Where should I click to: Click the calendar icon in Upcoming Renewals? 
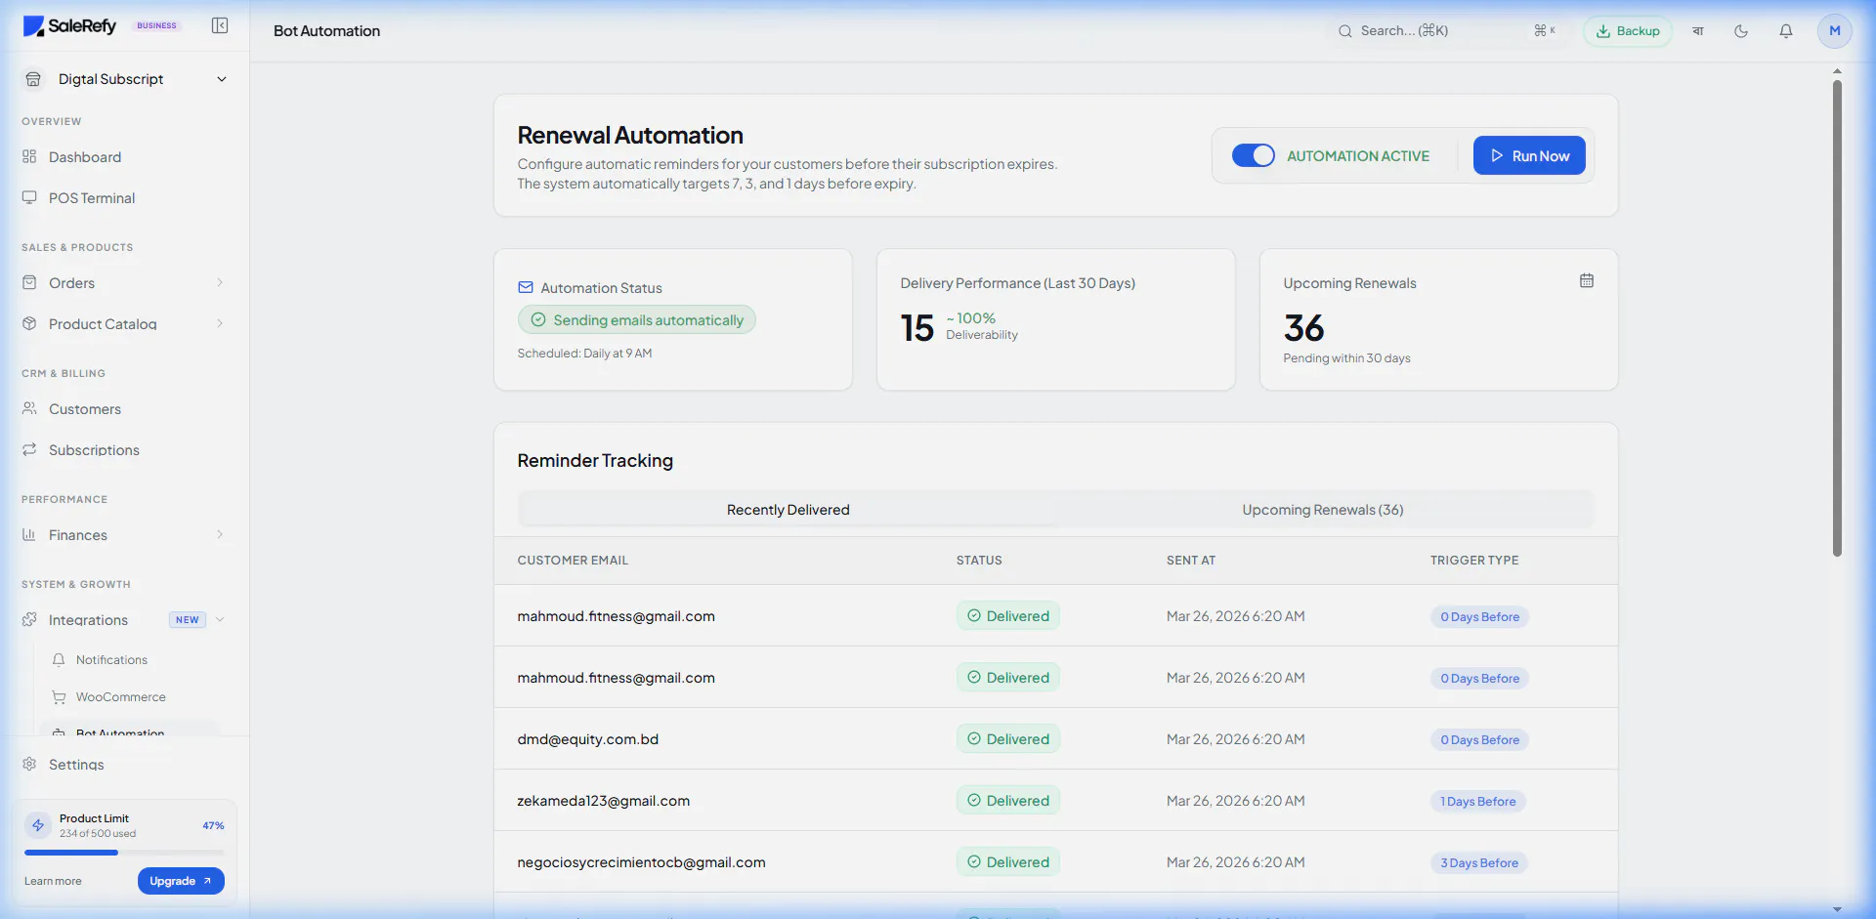tap(1587, 281)
